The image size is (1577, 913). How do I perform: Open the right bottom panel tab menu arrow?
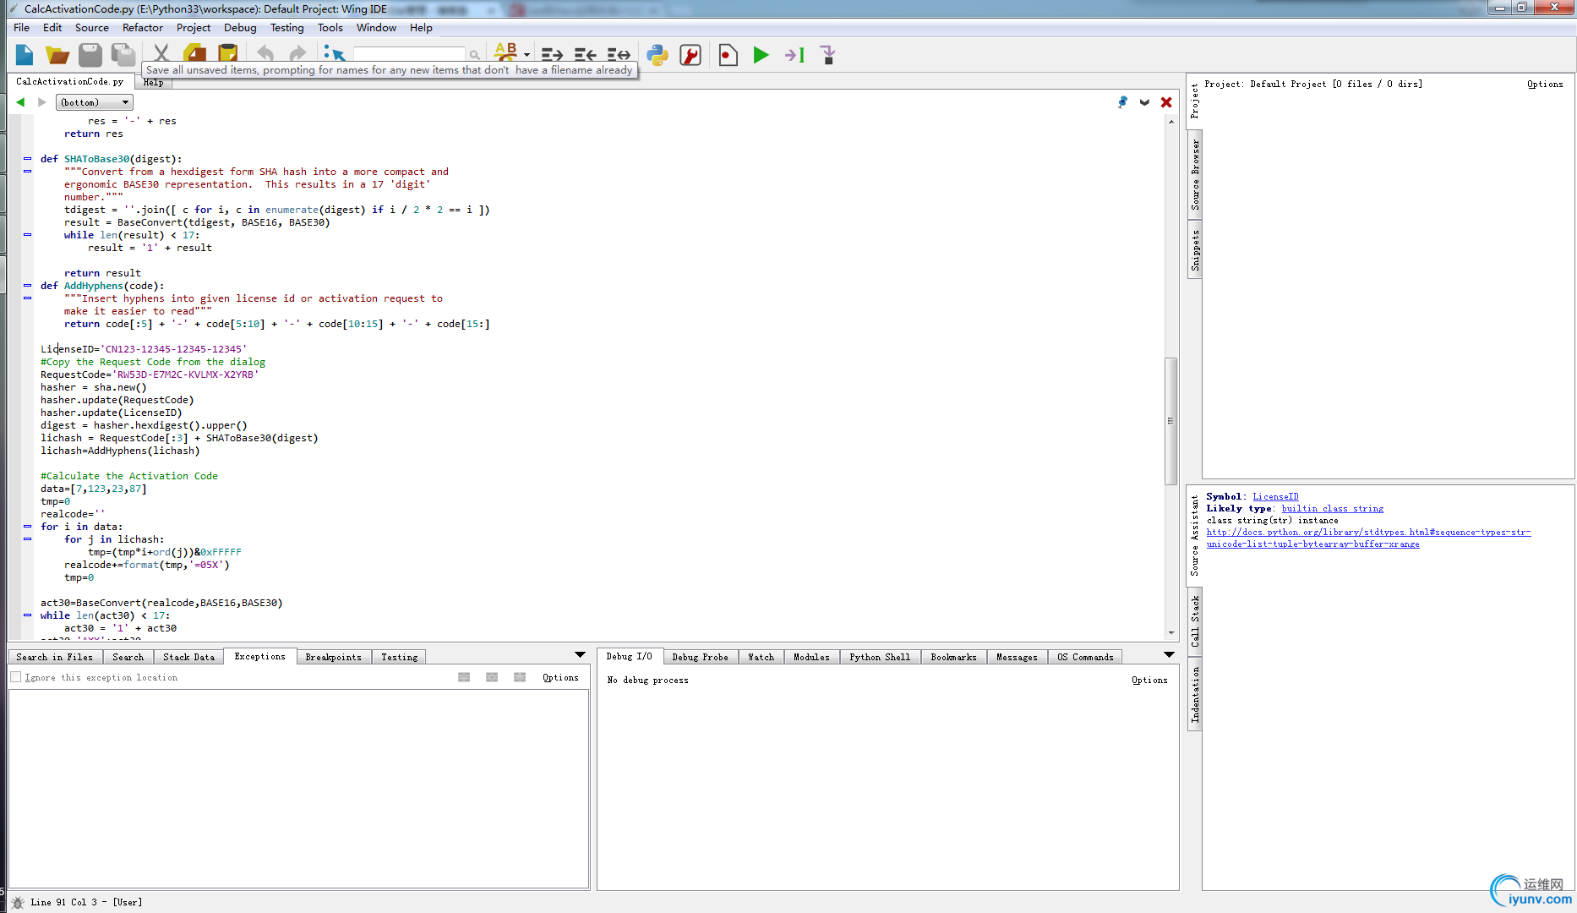click(x=1169, y=654)
